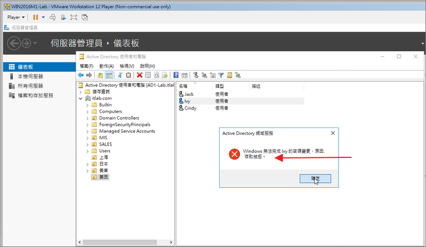Click Server Manager back navigation arrow
This screenshot has width=426, height=247.
[x=14, y=43]
